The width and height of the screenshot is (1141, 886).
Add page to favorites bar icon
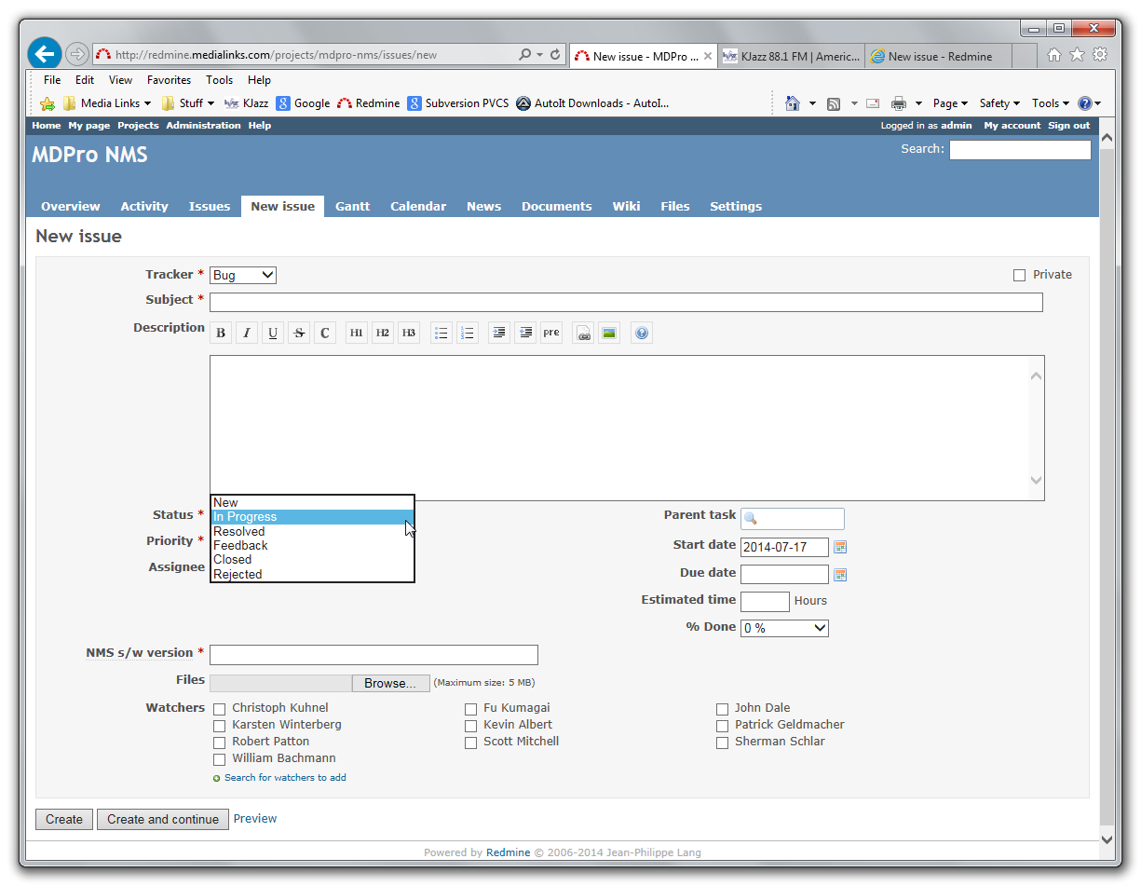[x=48, y=103]
